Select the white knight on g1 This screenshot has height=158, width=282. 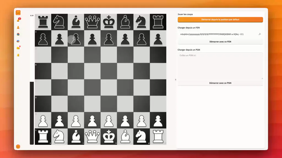pyautogui.click(x=142, y=137)
